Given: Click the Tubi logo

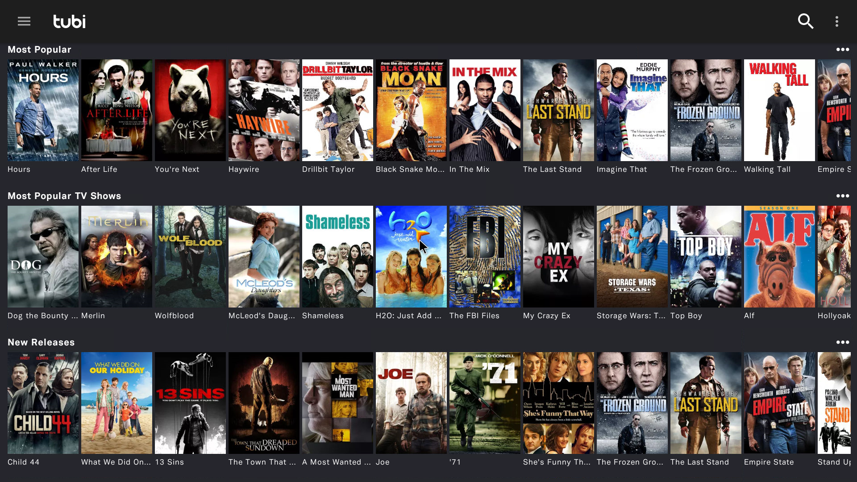Looking at the screenshot, I should click(69, 21).
